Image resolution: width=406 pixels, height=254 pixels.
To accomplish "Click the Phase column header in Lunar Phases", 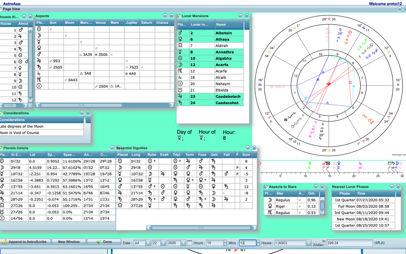I will tap(344, 193).
